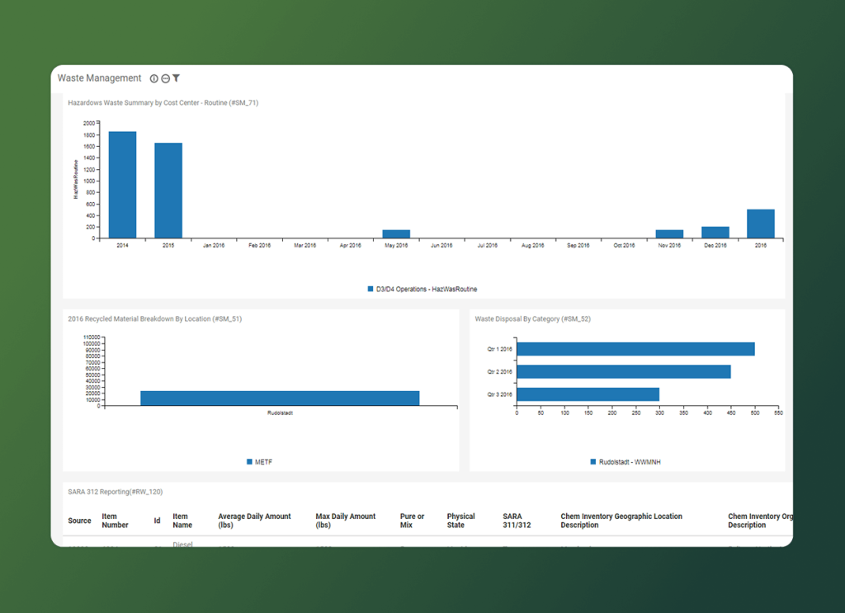
Task: Toggle the Rudolstadt - WWMNH legend entry
Action: [x=629, y=460]
